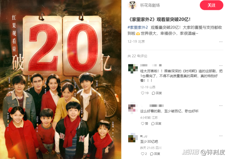228x159 pixels.
Task: Open the #家里家外2 hashtag link
Action: [137, 27]
